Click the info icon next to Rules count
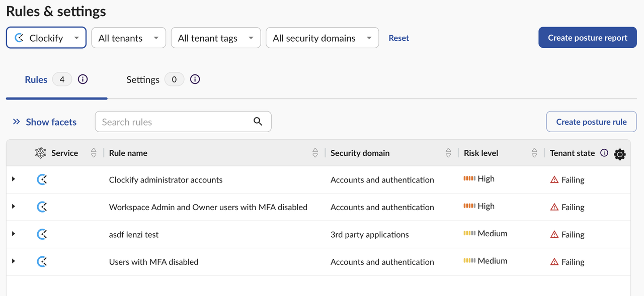The height and width of the screenshot is (296, 644). pos(83,79)
